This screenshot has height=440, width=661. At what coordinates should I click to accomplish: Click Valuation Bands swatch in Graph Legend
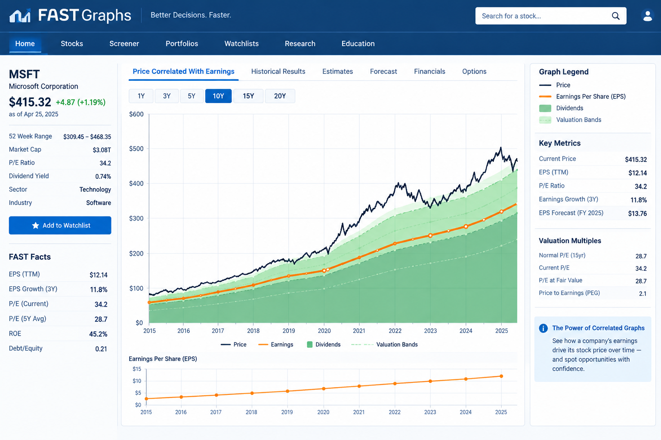pos(545,120)
